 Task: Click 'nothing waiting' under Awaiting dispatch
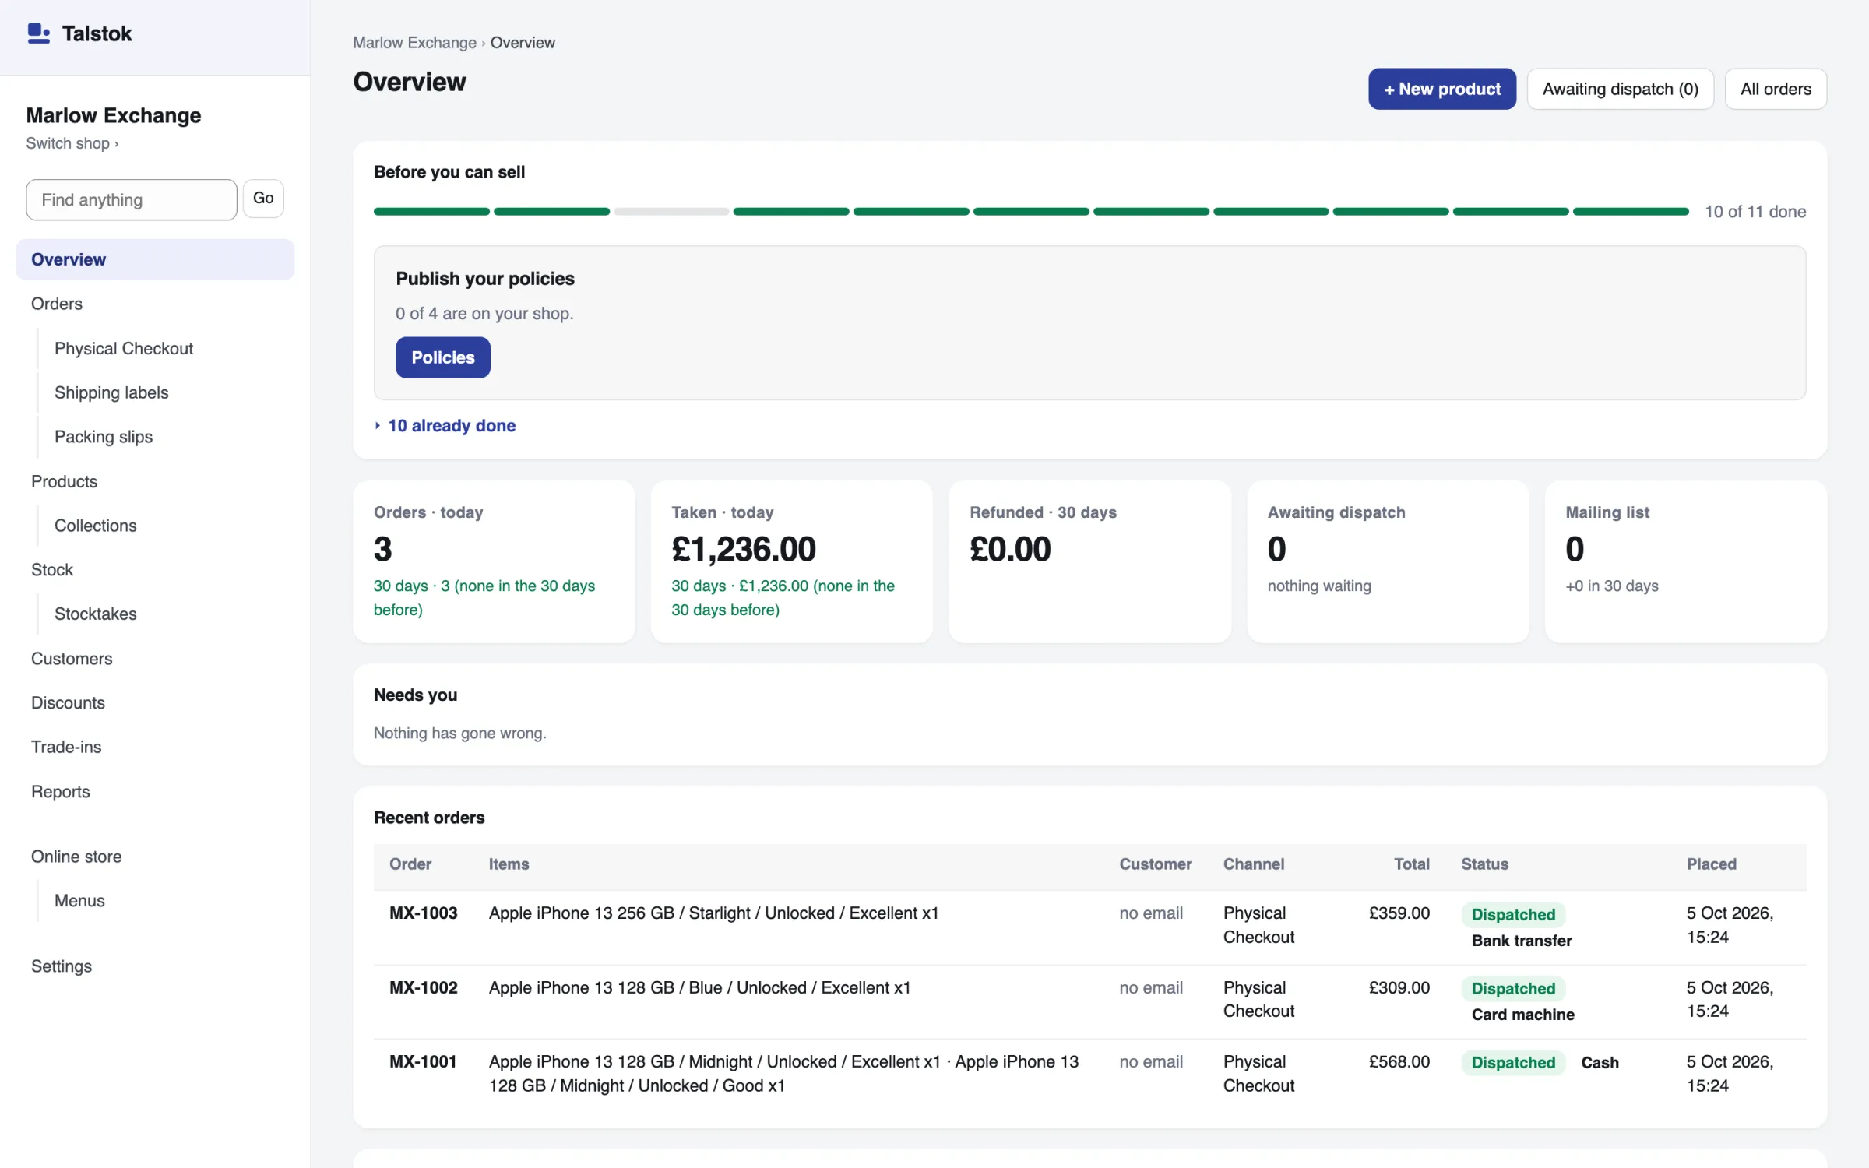click(1319, 586)
